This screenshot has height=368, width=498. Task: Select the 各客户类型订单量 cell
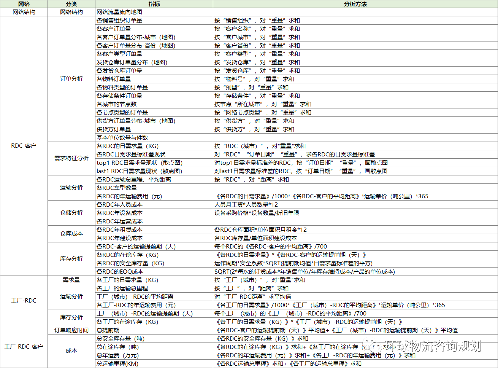pos(154,54)
